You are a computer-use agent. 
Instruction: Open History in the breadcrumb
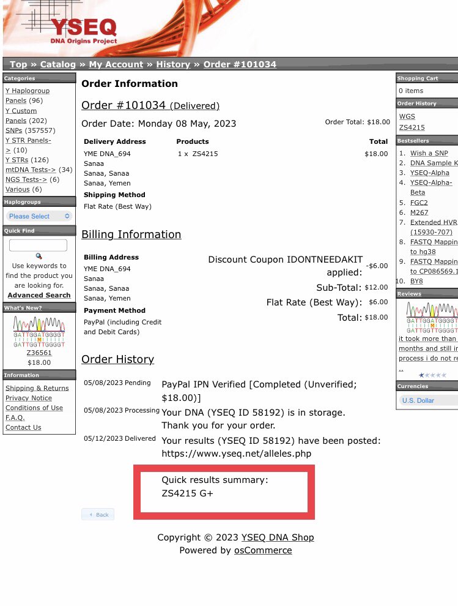pos(173,64)
